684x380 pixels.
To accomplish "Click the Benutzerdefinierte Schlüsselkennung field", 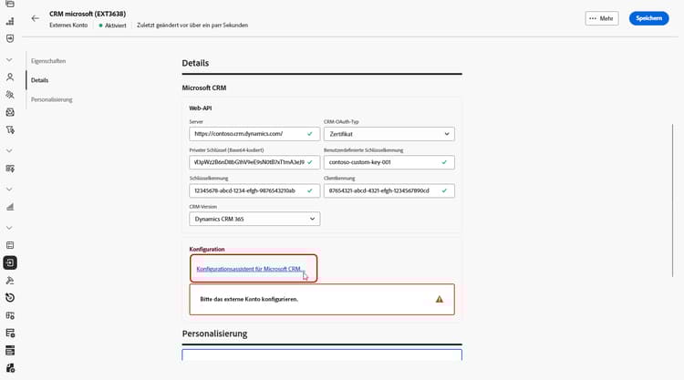I will click(x=389, y=162).
